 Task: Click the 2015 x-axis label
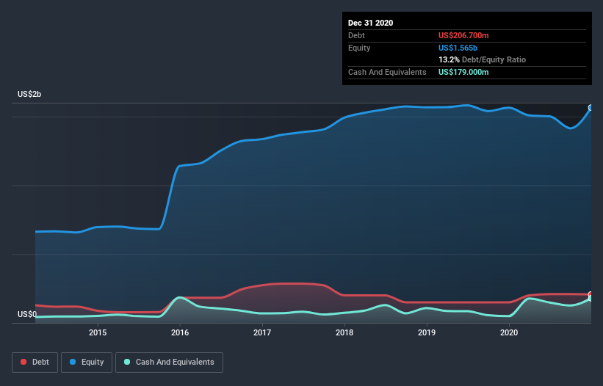point(98,332)
